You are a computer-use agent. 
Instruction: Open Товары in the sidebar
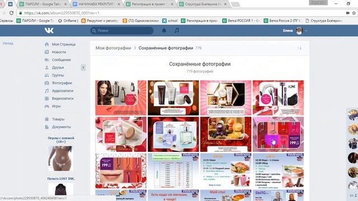click(58, 119)
